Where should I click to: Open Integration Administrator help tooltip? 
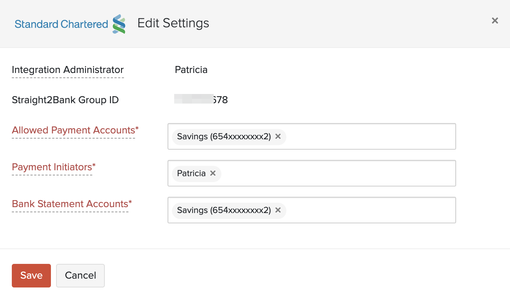click(68, 70)
